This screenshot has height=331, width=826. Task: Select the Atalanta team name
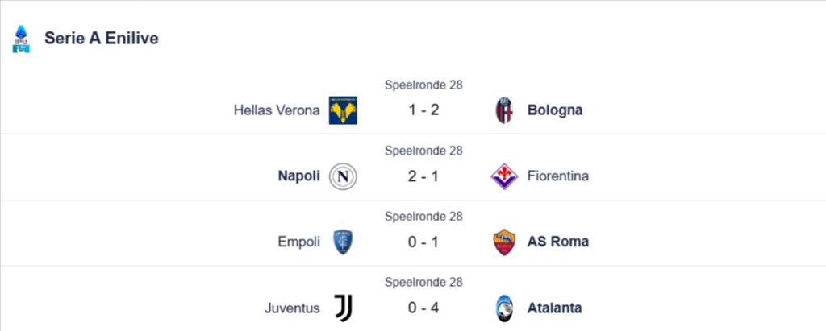[x=554, y=308]
